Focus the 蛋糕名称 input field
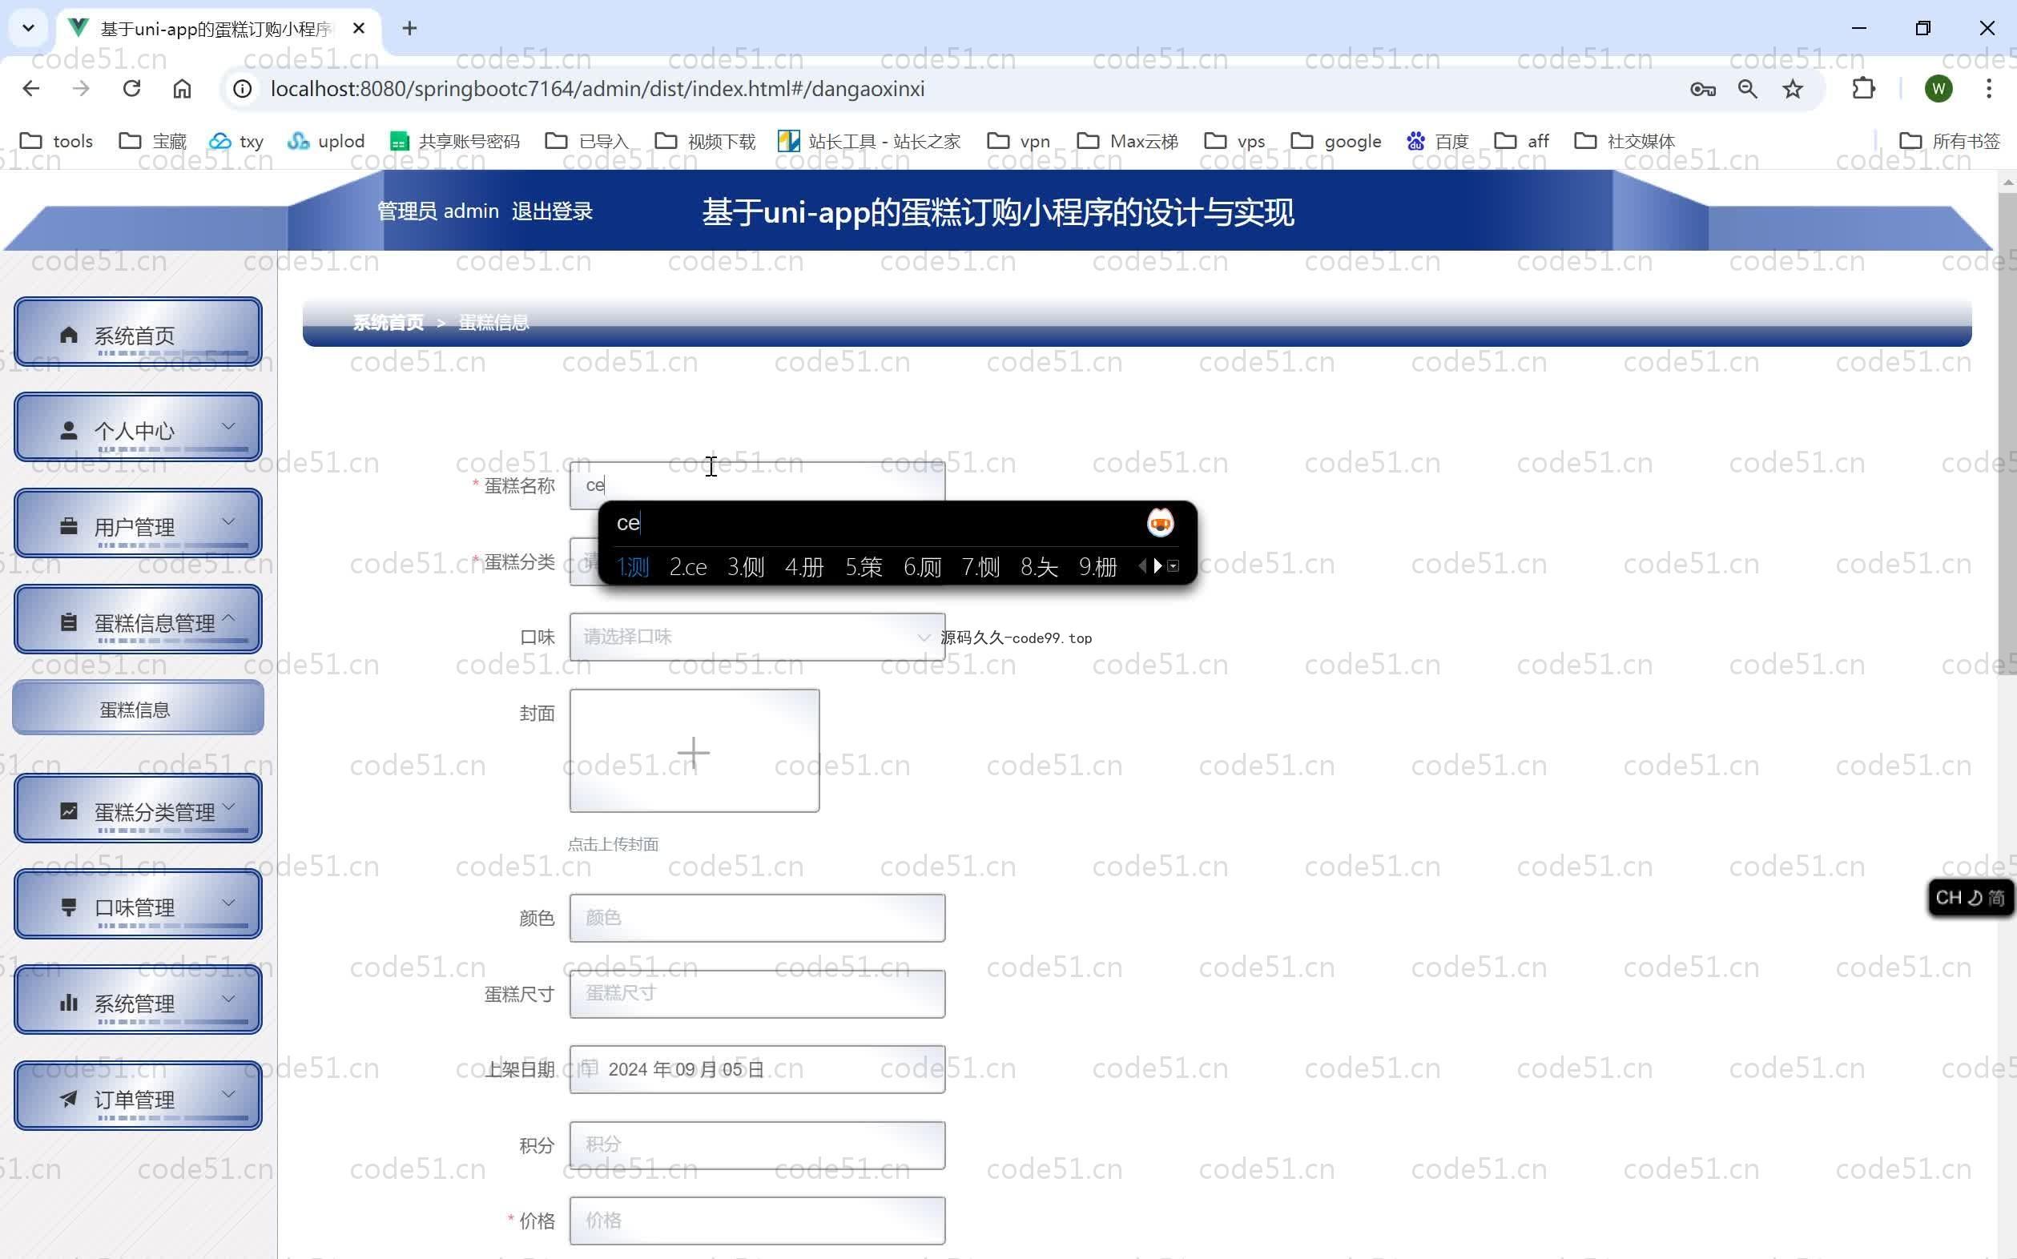Image resolution: width=2017 pixels, height=1259 pixels. coord(757,485)
